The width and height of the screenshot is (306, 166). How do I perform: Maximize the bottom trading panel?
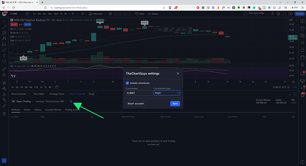pyautogui.click(x=295, y=94)
